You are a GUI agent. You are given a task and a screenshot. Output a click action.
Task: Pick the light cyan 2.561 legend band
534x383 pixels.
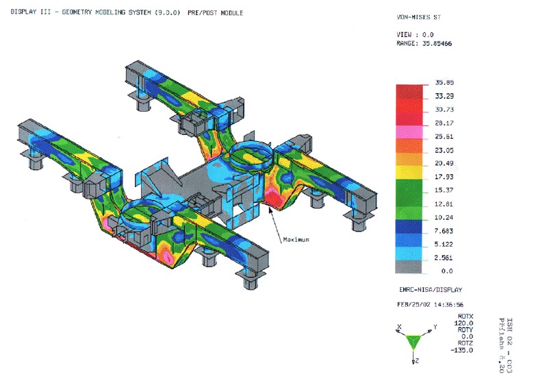[409, 254]
